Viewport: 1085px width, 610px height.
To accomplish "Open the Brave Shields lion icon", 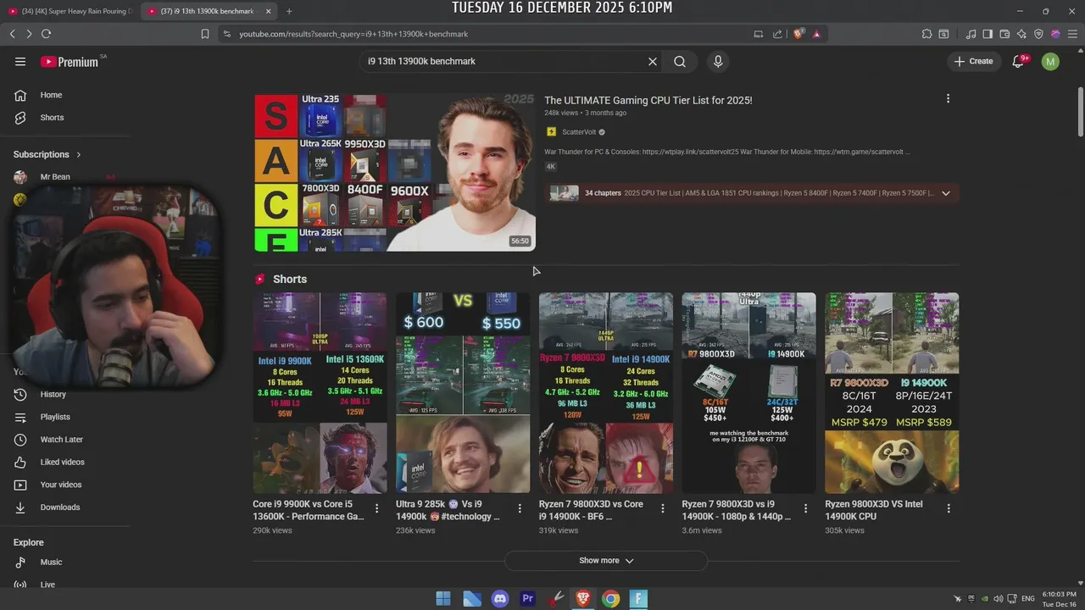I will click(798, 34).
